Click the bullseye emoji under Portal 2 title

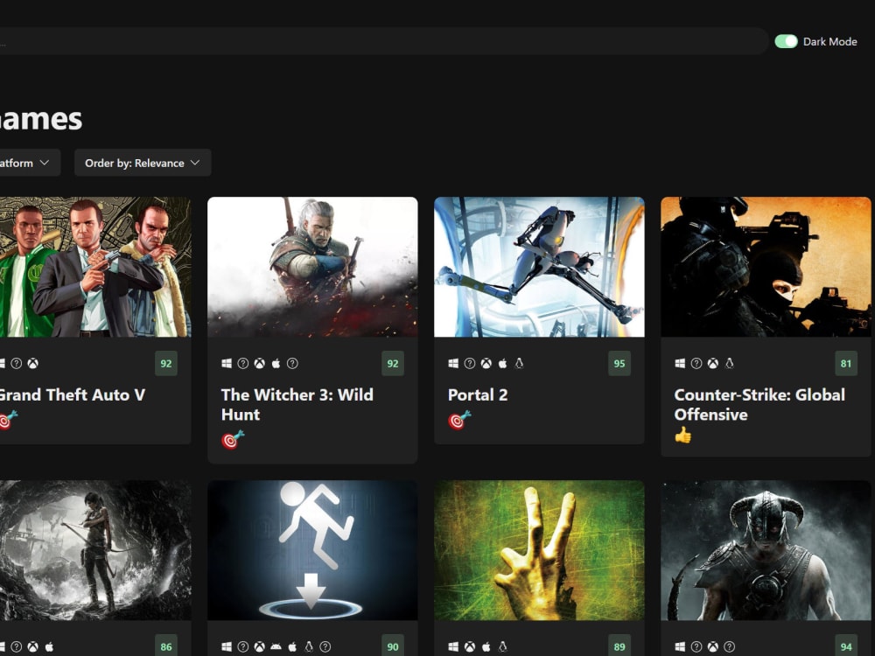(x=459, y=420)
